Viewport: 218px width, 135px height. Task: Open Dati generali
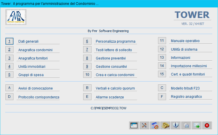pyautogui.click(x=28, y=41)
